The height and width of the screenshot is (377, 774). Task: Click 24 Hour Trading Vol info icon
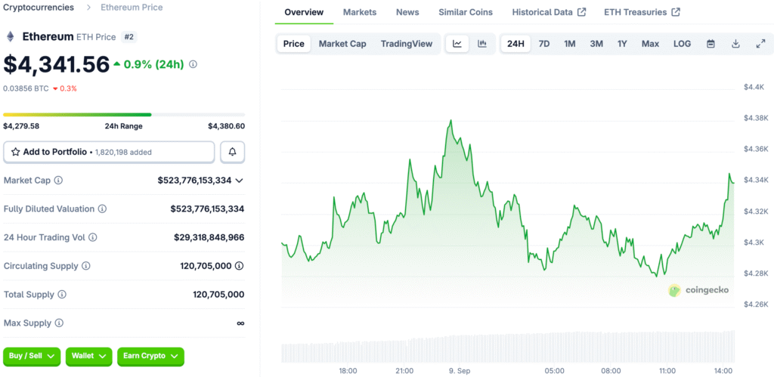93,238
